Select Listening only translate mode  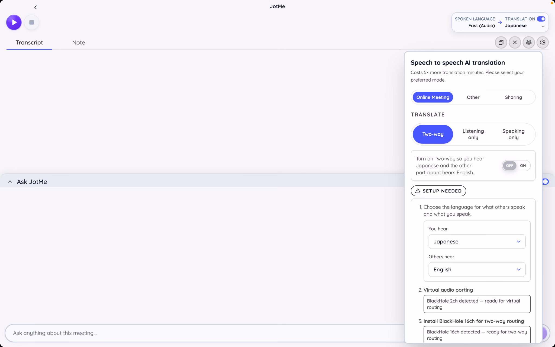coord(473,134)
